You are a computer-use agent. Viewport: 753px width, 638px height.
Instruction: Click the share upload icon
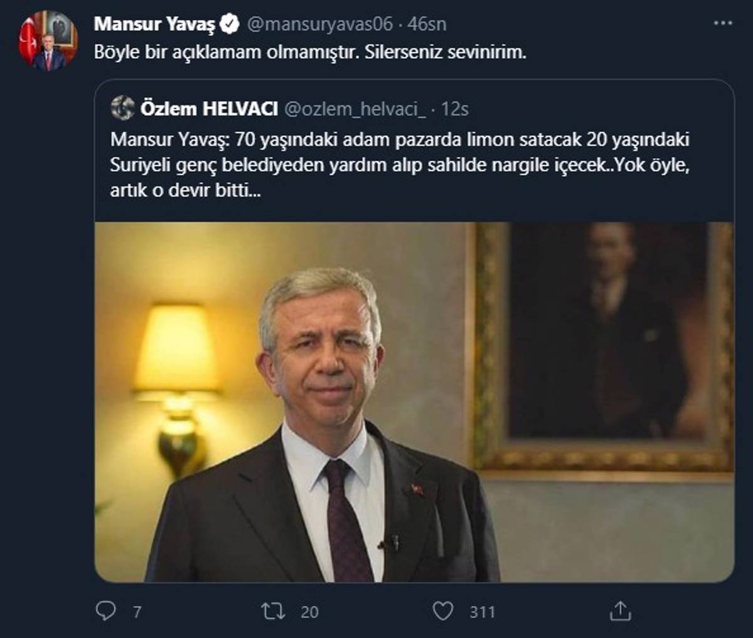point(620,611)
